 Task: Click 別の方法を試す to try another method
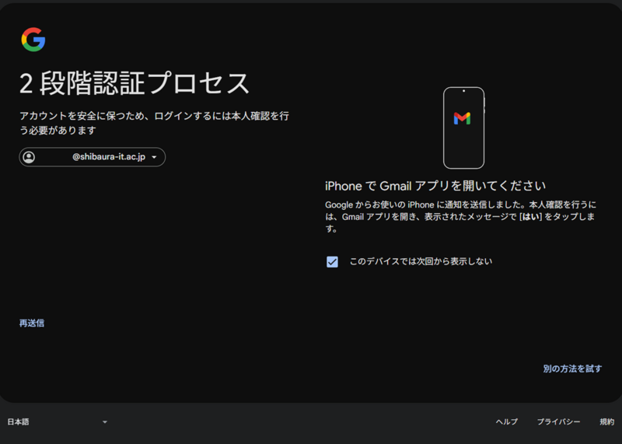[572, 369]
